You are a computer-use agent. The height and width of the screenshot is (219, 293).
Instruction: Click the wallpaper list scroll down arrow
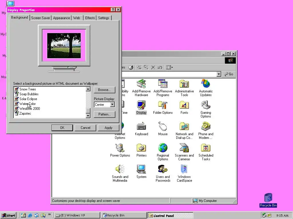(88, 116)
